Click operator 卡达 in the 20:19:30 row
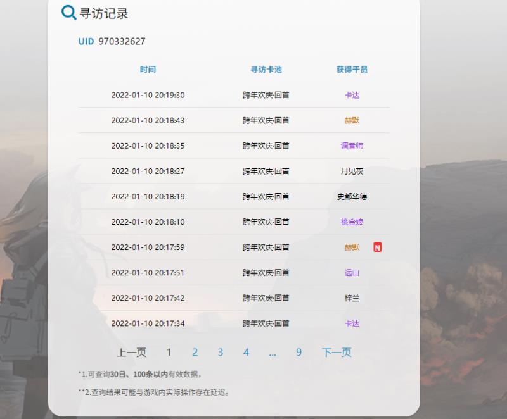 point(352,95)
